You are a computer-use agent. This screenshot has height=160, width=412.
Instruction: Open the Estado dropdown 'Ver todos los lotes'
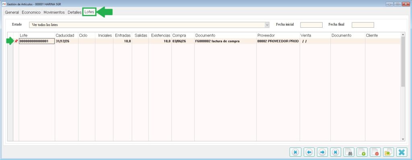(149, 25)
